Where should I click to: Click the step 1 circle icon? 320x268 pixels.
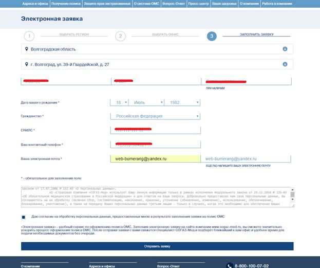click(29, 36)
